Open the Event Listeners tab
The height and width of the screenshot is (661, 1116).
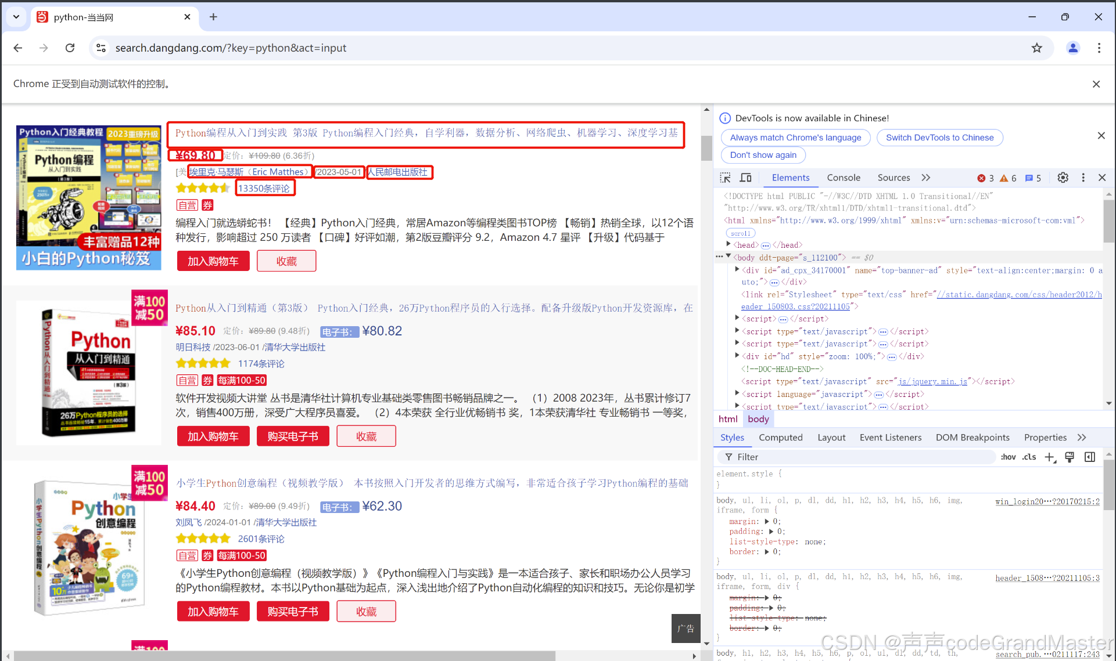(891, 438)
